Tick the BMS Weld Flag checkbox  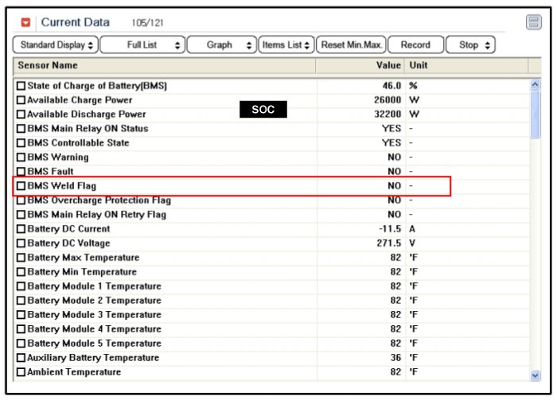pyautogui.click(x=21, y=186)
